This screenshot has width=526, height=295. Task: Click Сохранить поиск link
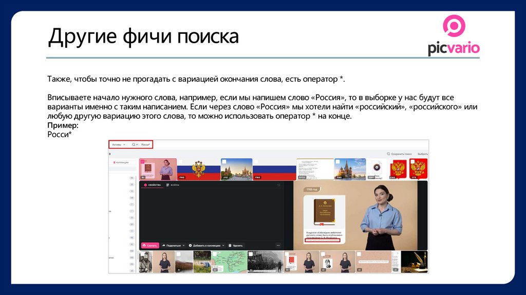tap(399, 154)
